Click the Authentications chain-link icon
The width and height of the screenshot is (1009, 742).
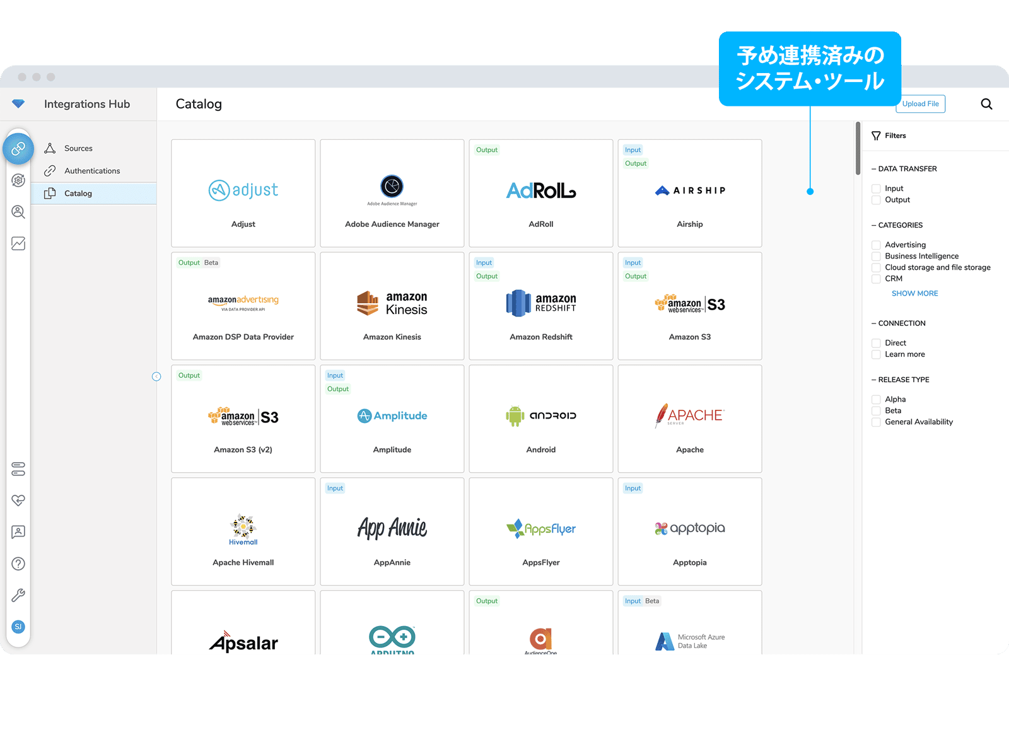coord(50,171)
